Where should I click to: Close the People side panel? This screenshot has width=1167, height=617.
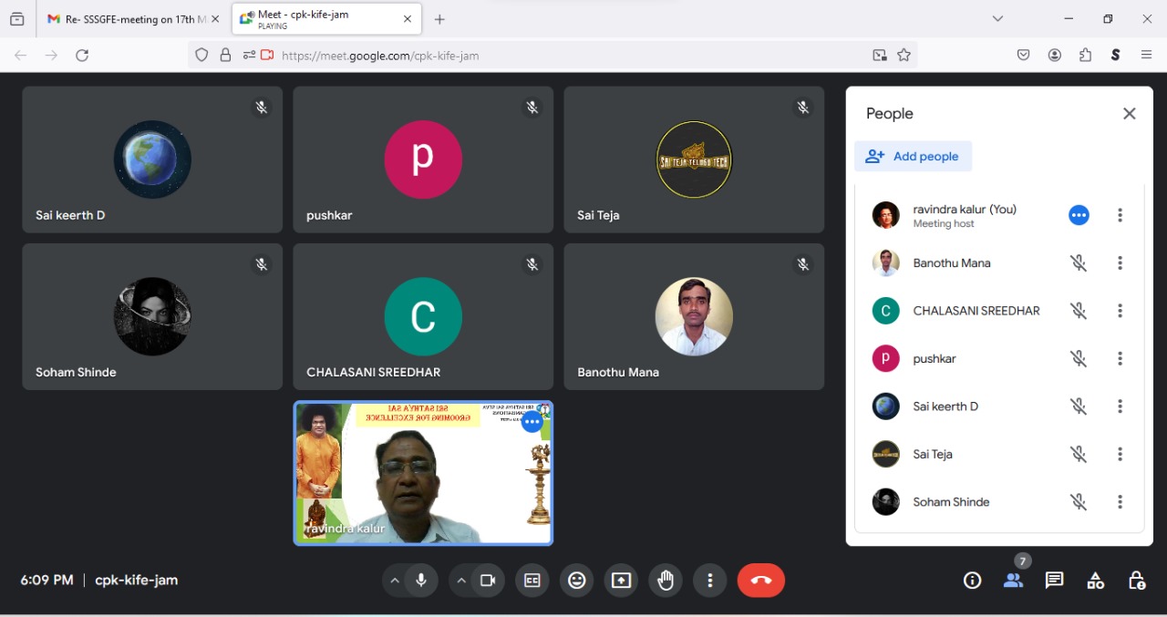click(1129, 114)
